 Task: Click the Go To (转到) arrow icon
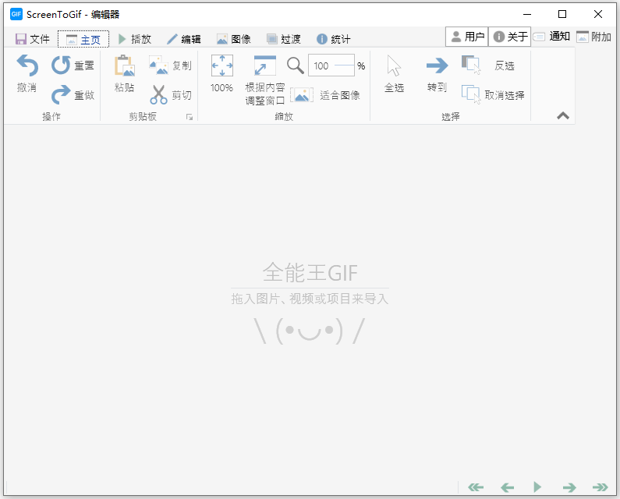pyautogui.click(x=437, y=65)
